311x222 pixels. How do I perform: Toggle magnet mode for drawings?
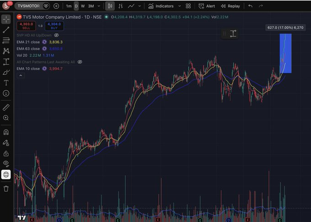pos(6,132)
